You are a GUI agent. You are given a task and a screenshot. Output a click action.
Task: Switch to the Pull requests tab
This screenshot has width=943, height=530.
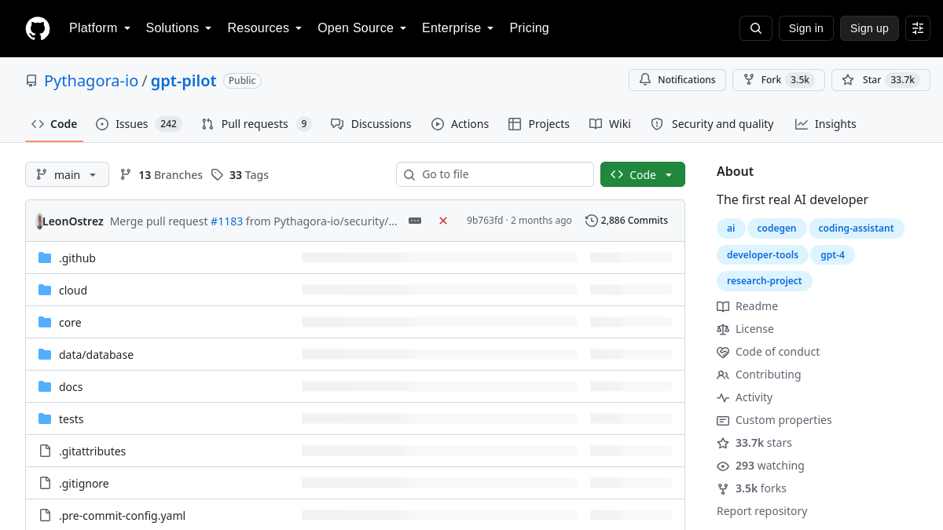[256, 124]
